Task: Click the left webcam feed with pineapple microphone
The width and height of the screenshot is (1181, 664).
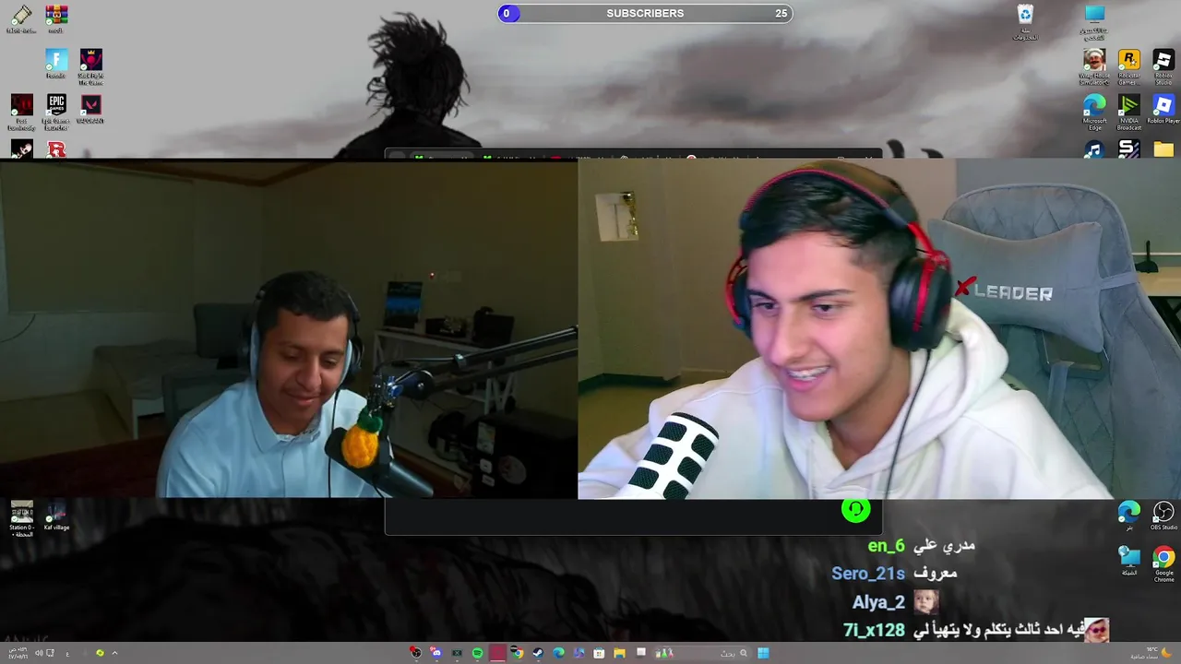Action: [289, 328]
